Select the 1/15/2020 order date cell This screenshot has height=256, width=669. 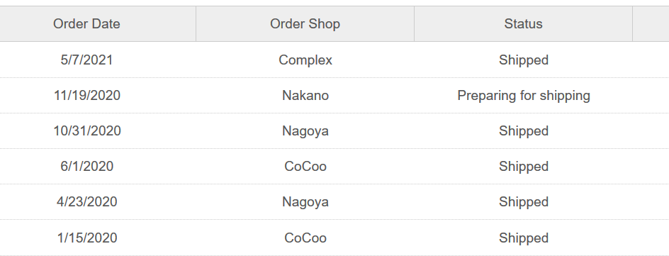coord(86,238)
